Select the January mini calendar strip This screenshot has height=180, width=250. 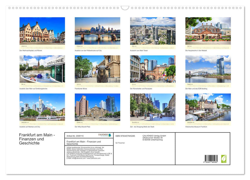click(x=42, y=47)
